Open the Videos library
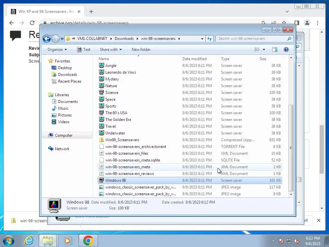This screenshot has height=247, width=329. coord(64,122)
